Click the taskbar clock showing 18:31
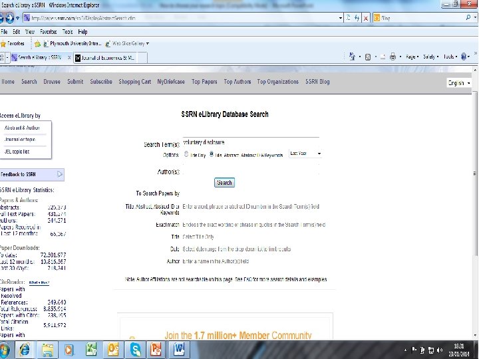This screenshot has height=359, width=479. [459, 350]
